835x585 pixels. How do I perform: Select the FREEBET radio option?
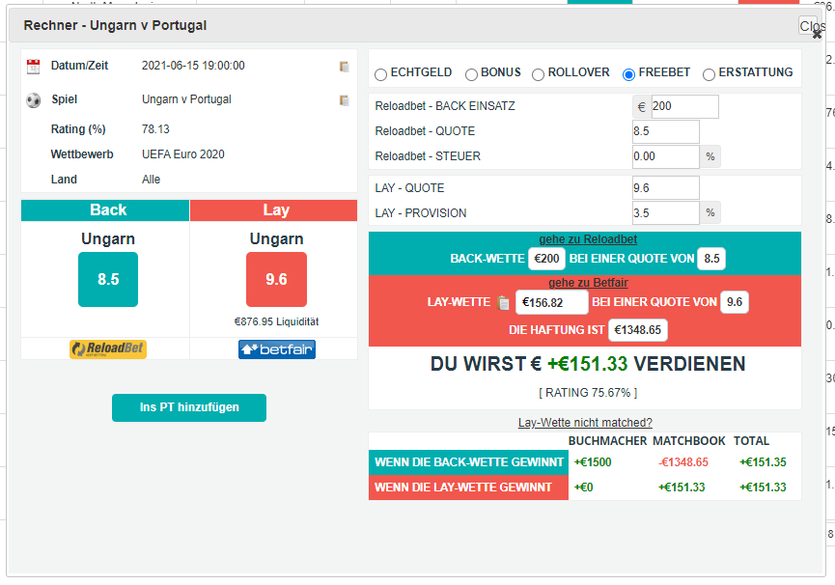tap(628, 74)
